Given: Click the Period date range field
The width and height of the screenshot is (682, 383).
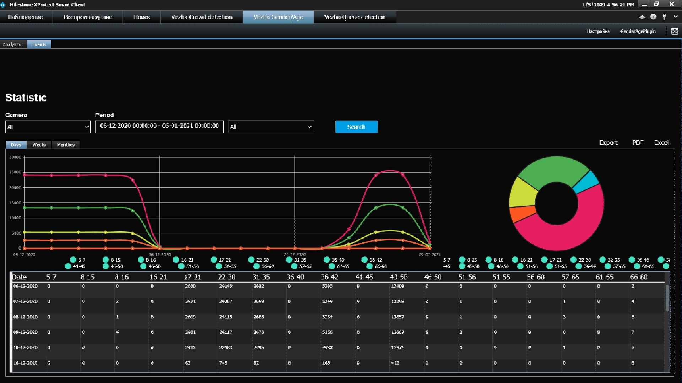Looking at the screenshot, I should 159,126.
